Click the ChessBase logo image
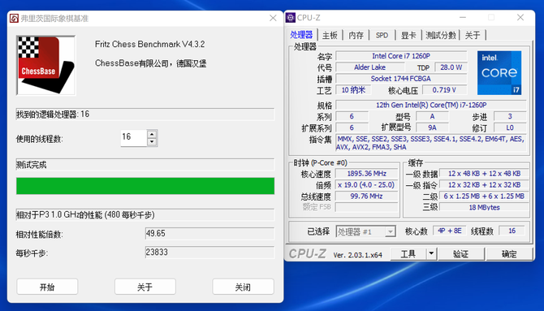Viewport: 544px width, 311px height. coord(45,65)
